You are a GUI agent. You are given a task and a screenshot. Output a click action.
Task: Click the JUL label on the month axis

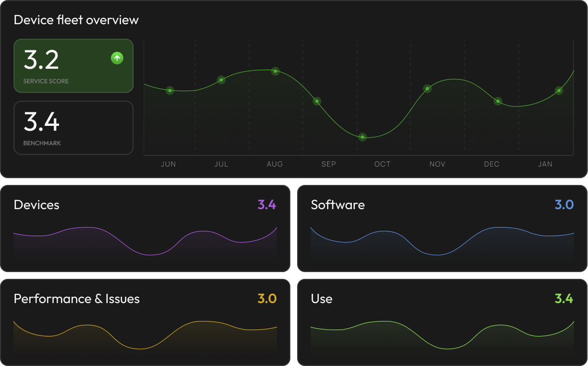pyautogui.click(x=221, y=164)
